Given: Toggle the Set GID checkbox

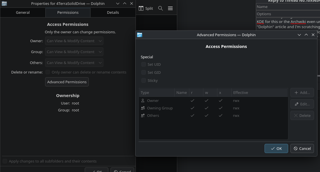Looking at the screenshot, I should [x=143, y=72].
